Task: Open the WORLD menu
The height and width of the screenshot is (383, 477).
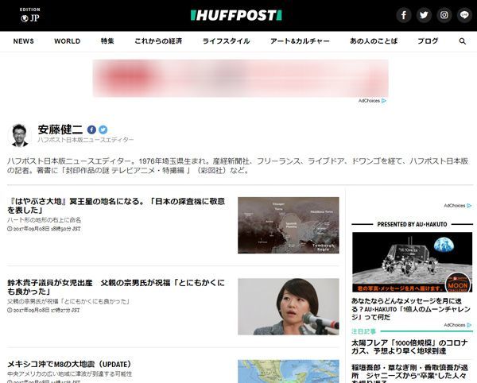Action: [x=68, y=41]
